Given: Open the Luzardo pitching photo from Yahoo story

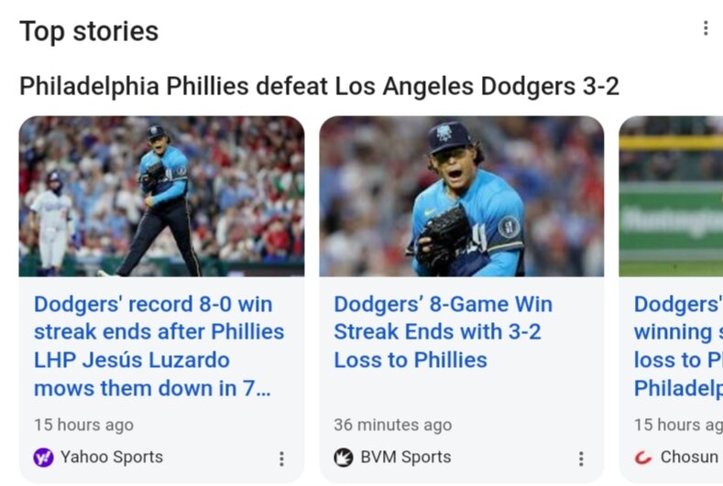Looking at the screenshot, I should click(x=161, y=196).
